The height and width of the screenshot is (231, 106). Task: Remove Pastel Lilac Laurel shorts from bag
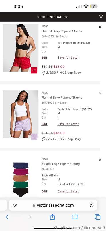pos(100,93)
